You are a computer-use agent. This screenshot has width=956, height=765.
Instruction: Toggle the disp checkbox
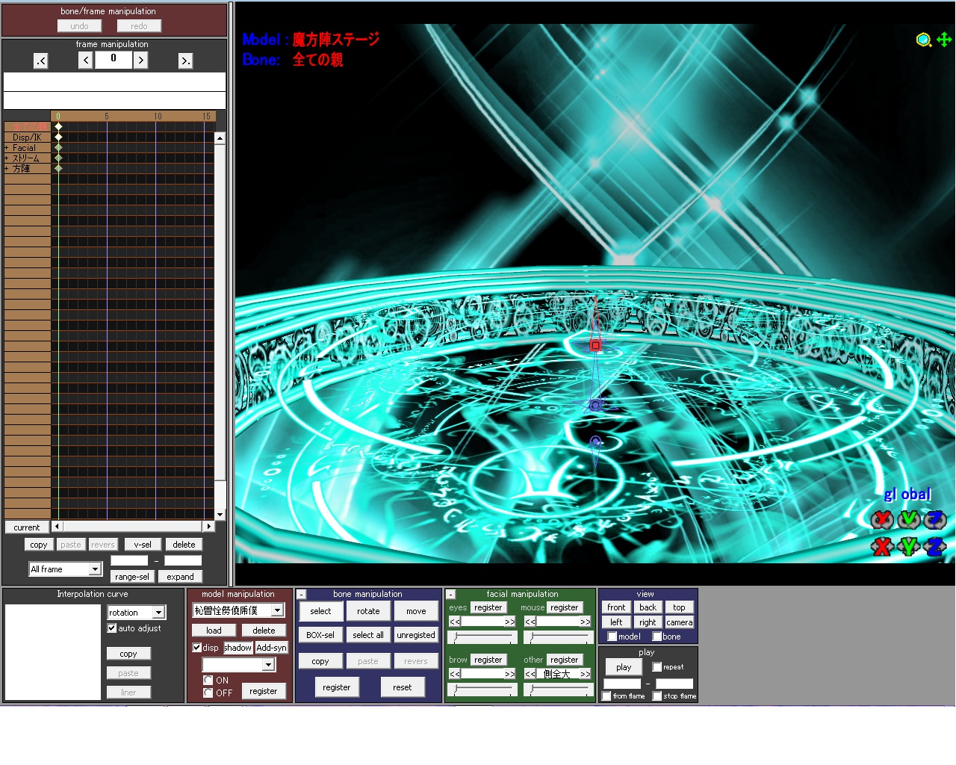(197, 648)
